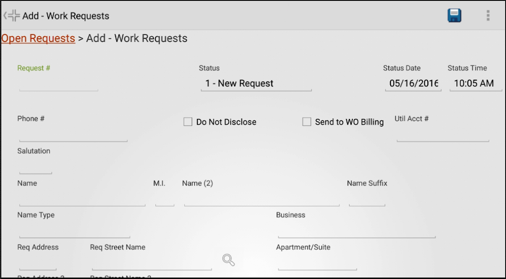Check the Send to WO Billing box
The width and height of the screenshot is (506, 279).
306,122
